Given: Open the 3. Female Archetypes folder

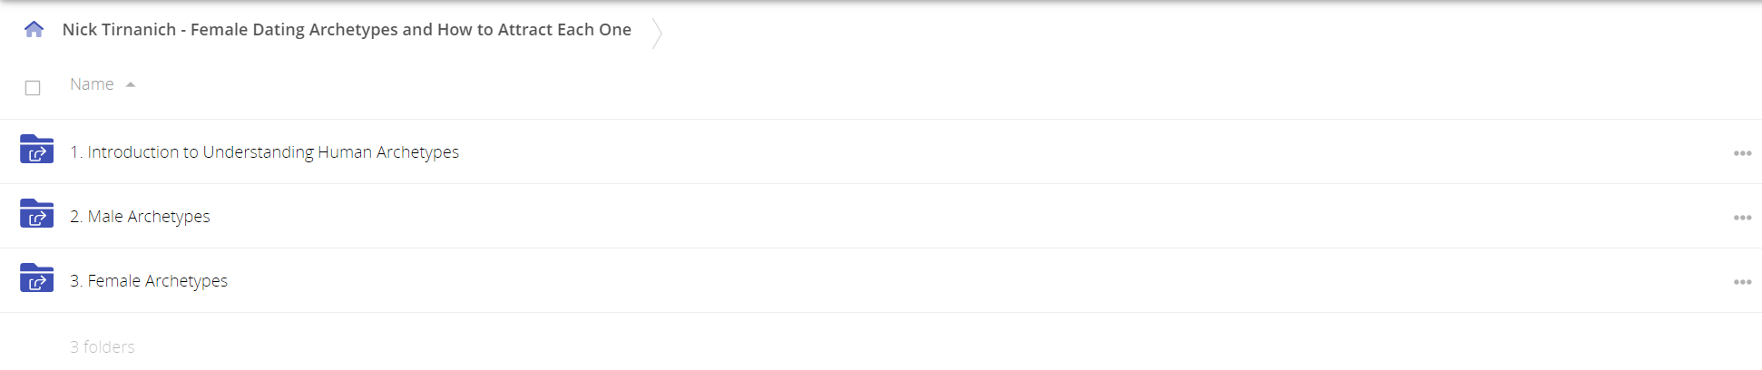Looking at the screenshot, I should tap(149, 281).
